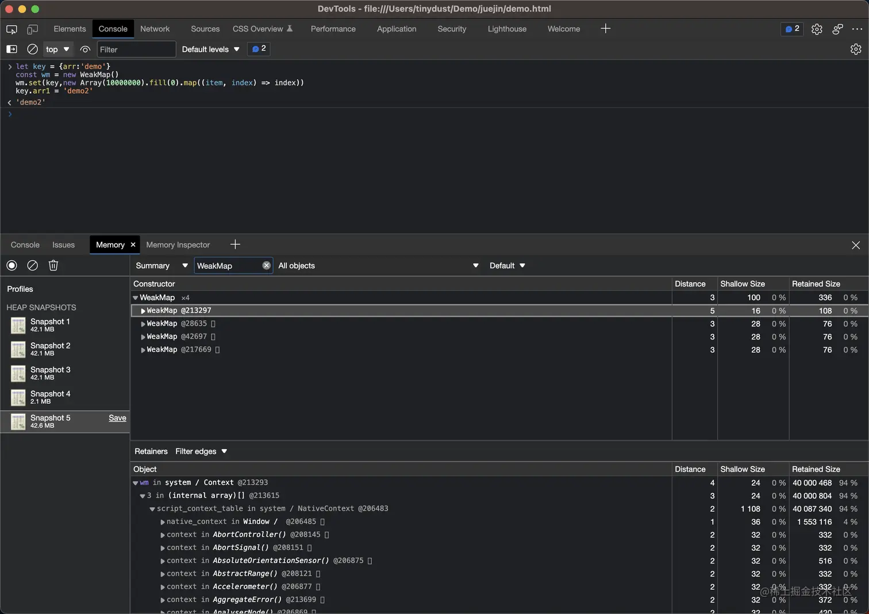Switch to Console tab in bottom drawer

[25, 245]
